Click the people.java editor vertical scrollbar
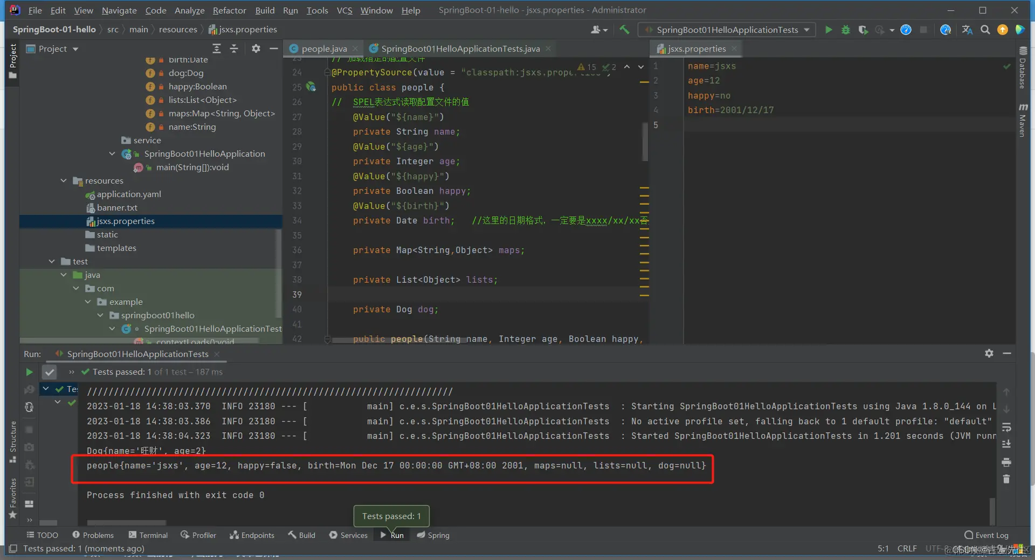The image size is (1035, 560). point(645,142)
